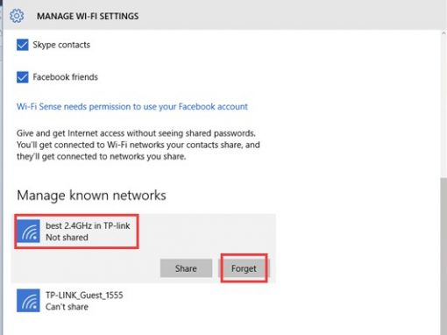Click Wi-Fi icon for best 2.4GHz network
447x335 pixels.
[x=28, y=232]
